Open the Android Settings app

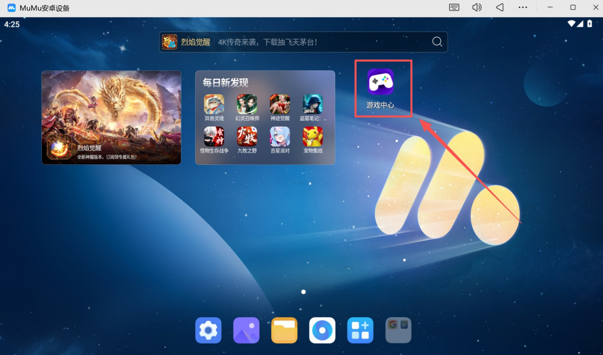(x=208, y=330)
